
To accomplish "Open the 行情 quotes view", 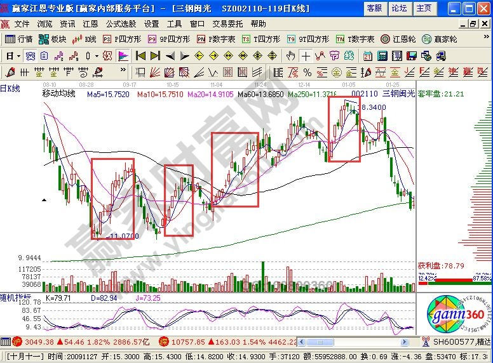I will tap(19, 39).
